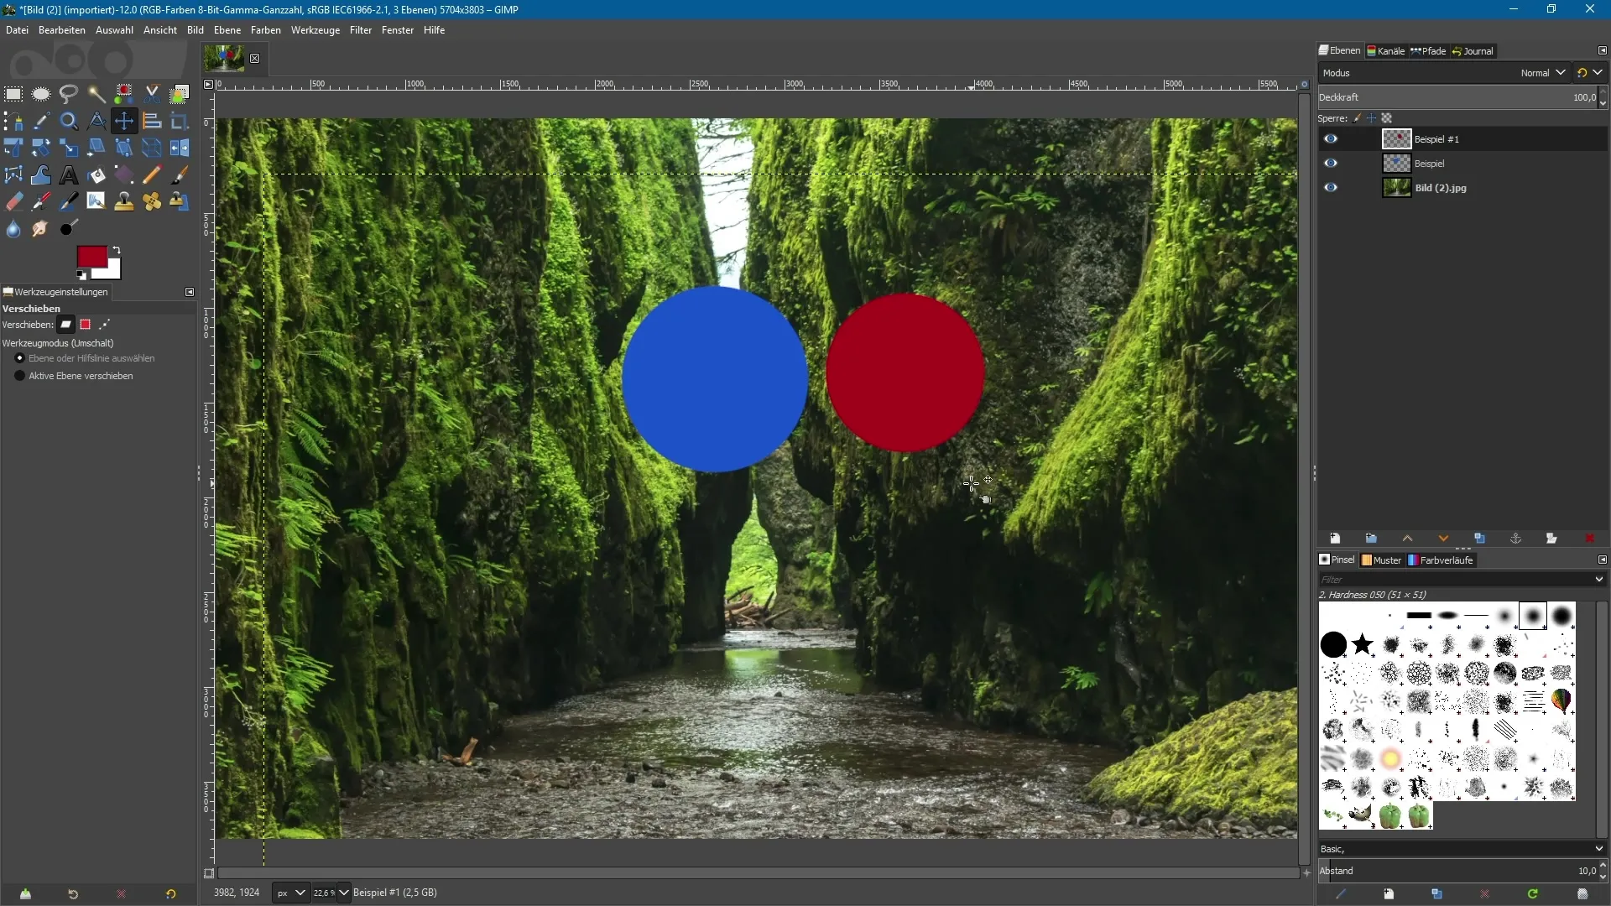Viewport: 1611px width, 906px height.
Task: Select the Pencil tool
Action: pyautogui.click(x=152, y=175)
